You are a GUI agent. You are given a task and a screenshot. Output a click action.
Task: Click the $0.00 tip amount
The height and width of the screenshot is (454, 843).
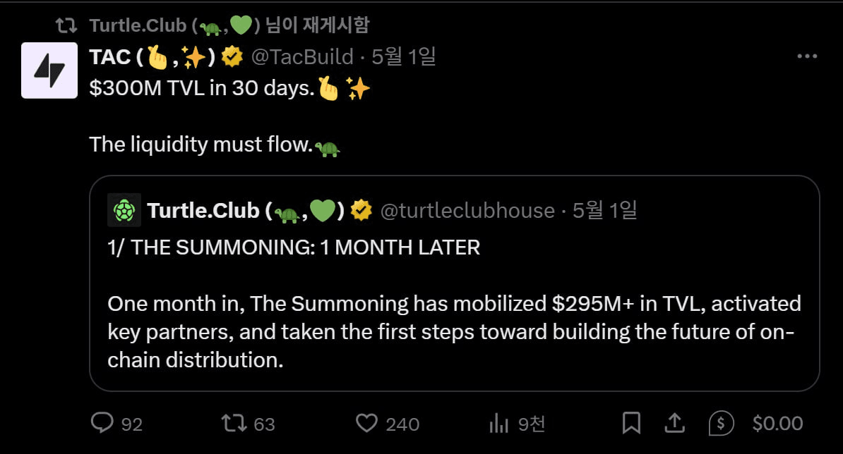click(777, 424)
